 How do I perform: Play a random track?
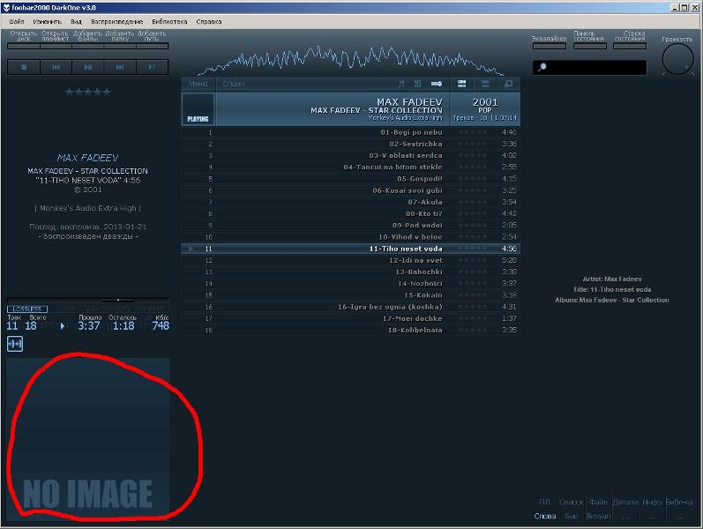click(x=152, y=67)
